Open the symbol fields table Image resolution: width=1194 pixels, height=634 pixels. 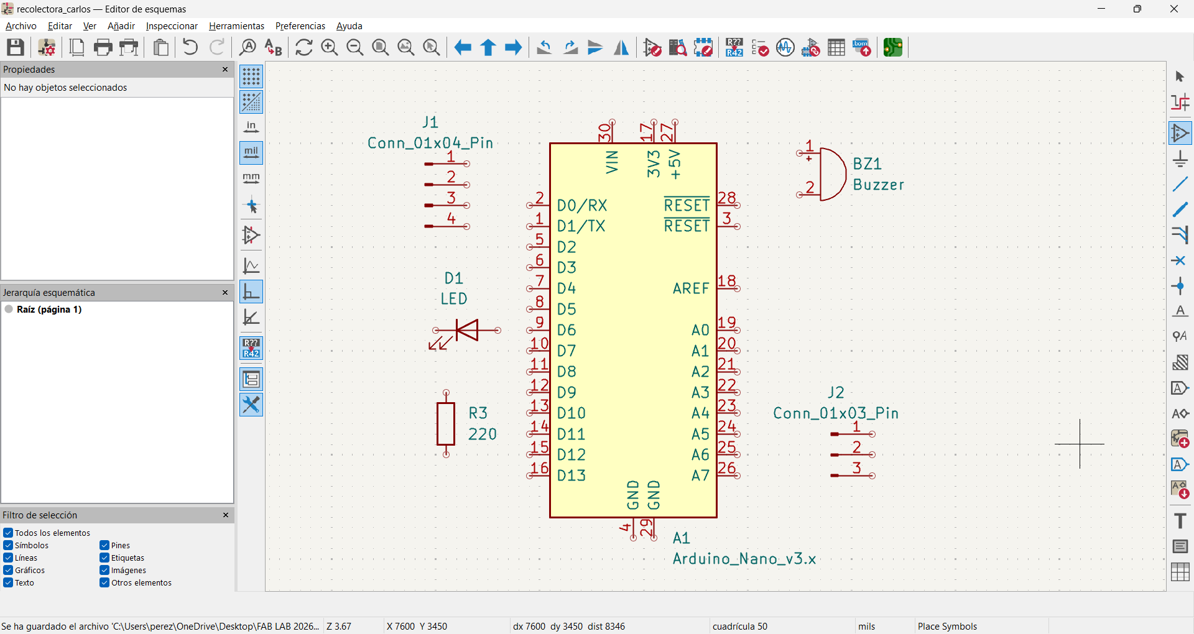[x=836, y=47]
